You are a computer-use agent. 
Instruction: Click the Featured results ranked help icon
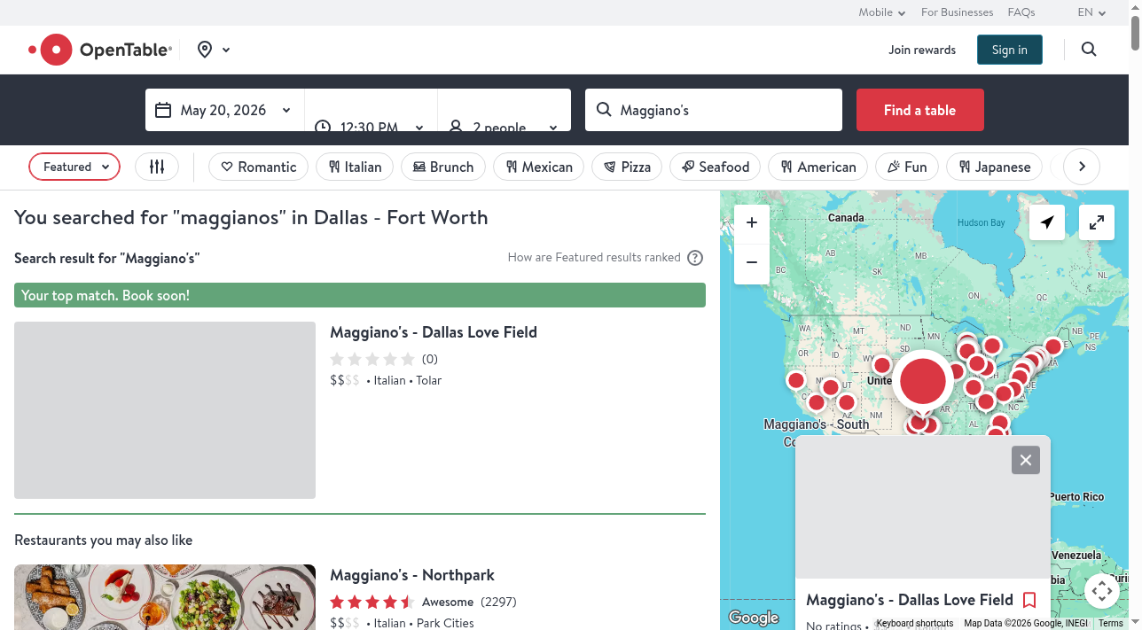(x=695, y=258)
